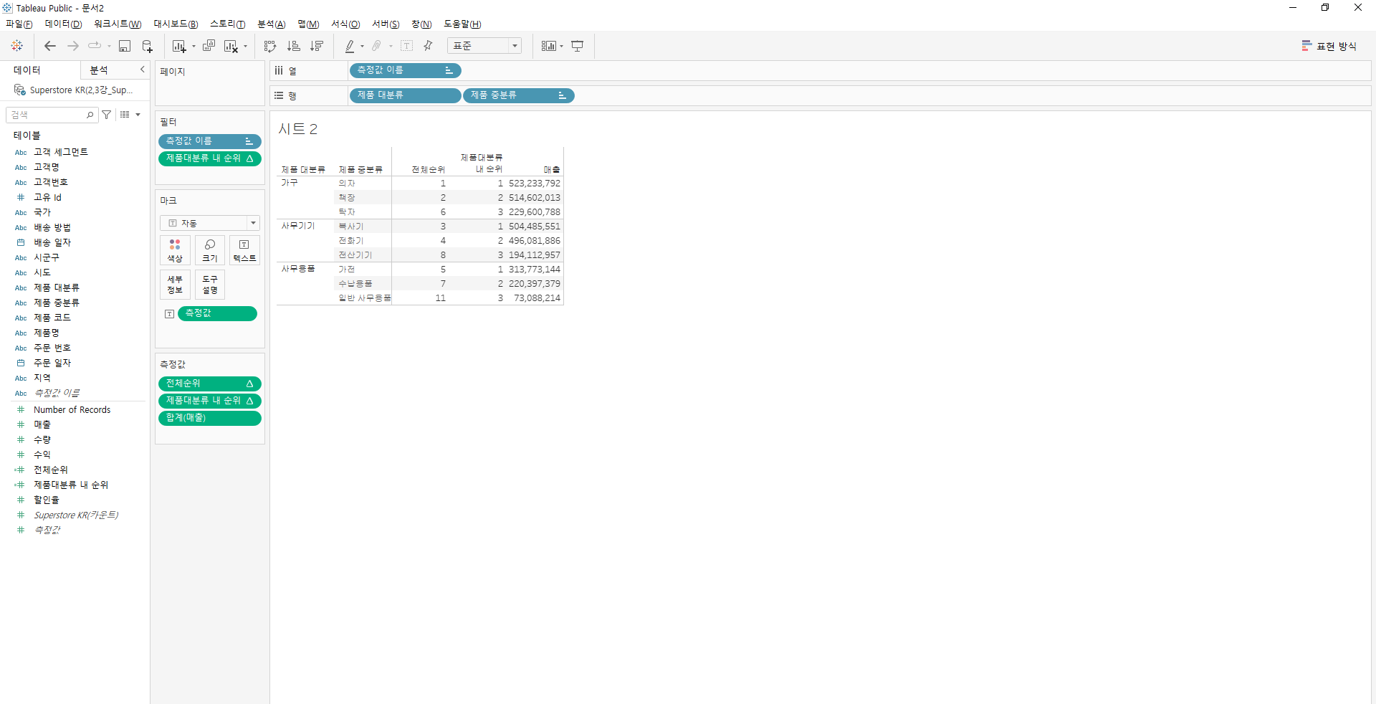
Task: Click the sheet title 시트 2
Action: click(297, 129)
